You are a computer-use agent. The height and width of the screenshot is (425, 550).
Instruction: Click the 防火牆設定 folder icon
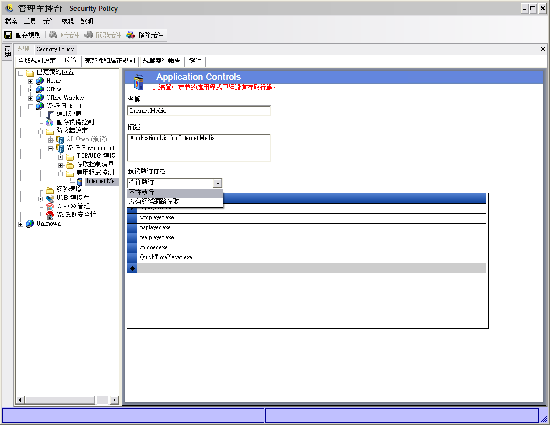pos(50,131)
